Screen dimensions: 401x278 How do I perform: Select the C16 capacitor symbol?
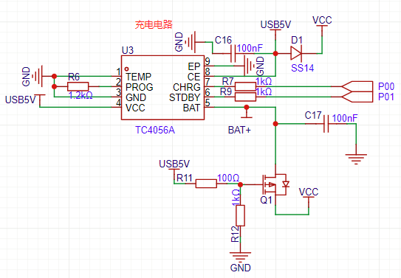(x=233, y=54)
